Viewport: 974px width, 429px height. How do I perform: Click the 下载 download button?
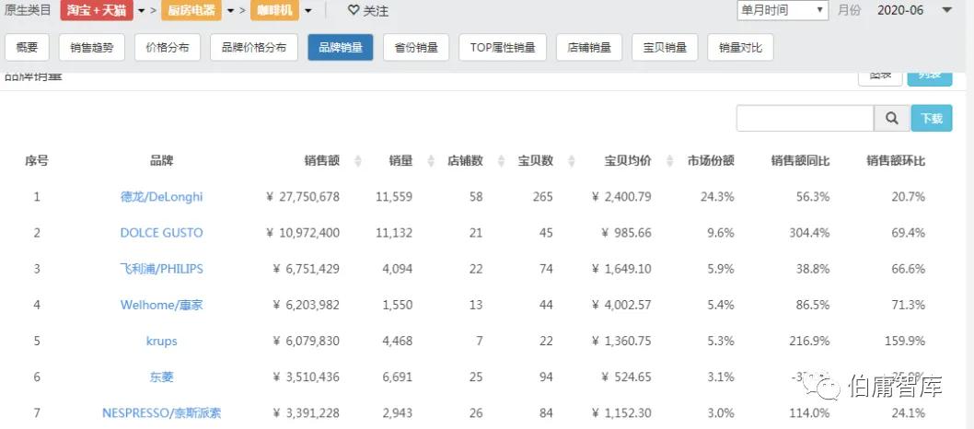(931, 118)
